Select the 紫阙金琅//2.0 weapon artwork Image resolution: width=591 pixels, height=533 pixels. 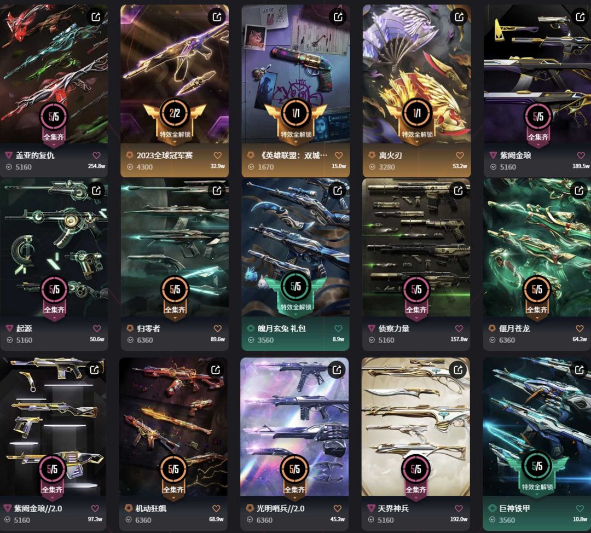pyautogui.click(x=53, y=426)
